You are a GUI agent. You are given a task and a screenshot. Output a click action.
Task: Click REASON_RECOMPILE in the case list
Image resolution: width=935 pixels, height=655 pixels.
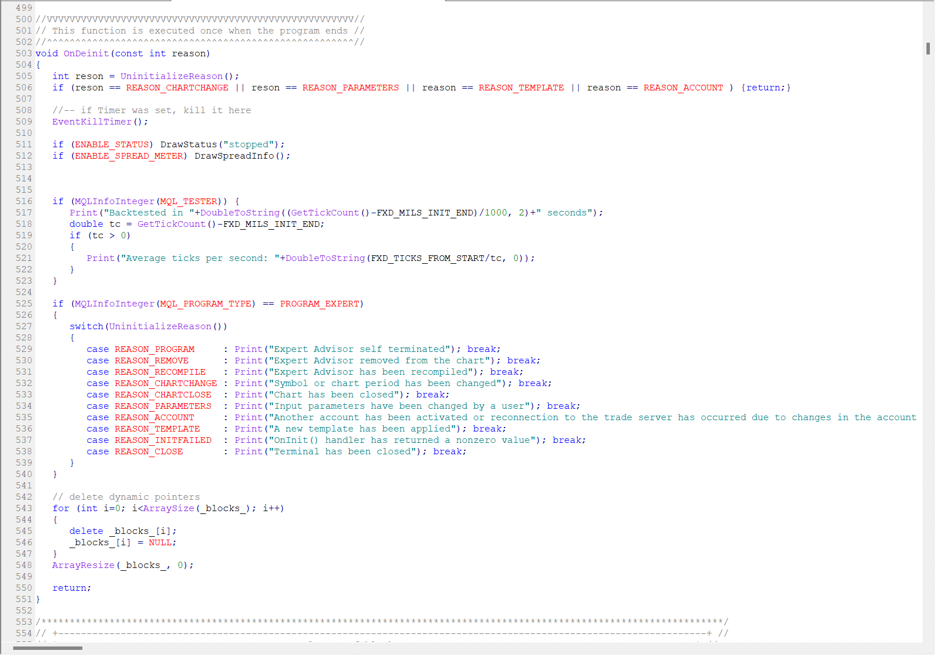[x=160, y=372]
